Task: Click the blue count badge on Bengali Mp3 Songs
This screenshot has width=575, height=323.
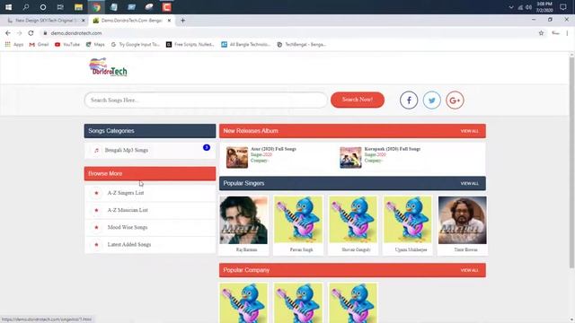Action: 207,147
